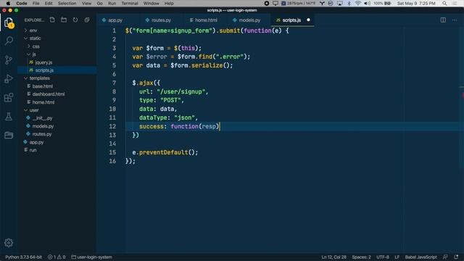464x261 pixels.
Task: Click the Bluetooth icon in menu bar
Action: (x=349, y=3)
